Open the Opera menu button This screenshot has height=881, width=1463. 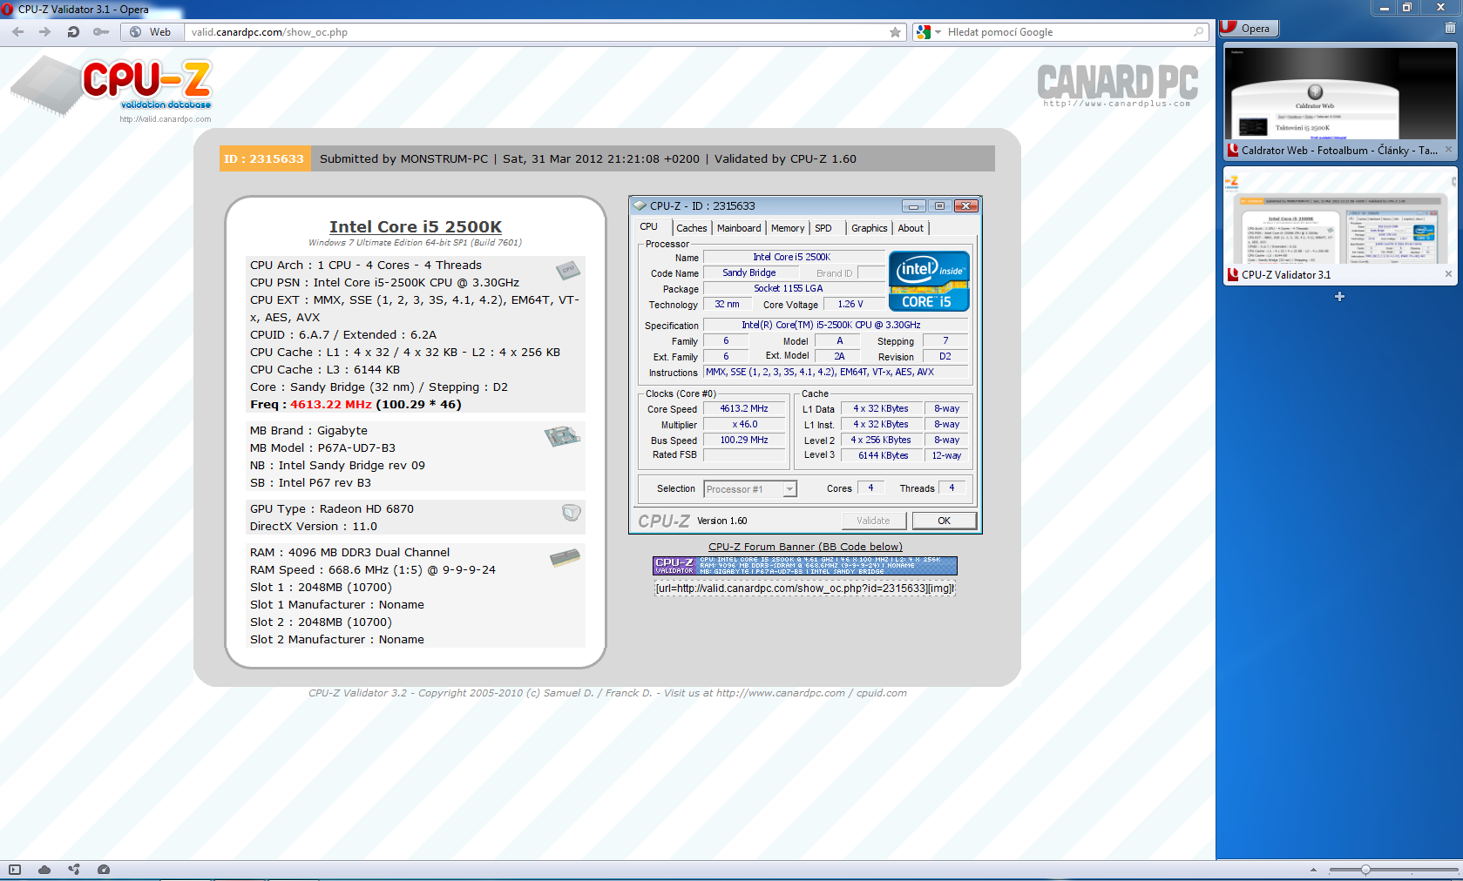coord(1248,28)
